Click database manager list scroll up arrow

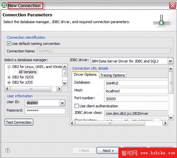(x=65, y=67)
